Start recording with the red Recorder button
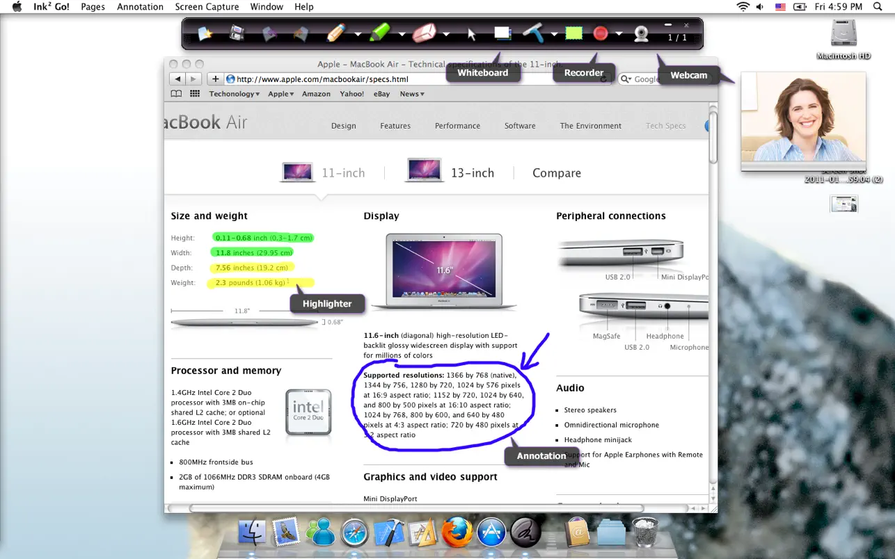The image size is (895, 559). [x=600, y=33]
